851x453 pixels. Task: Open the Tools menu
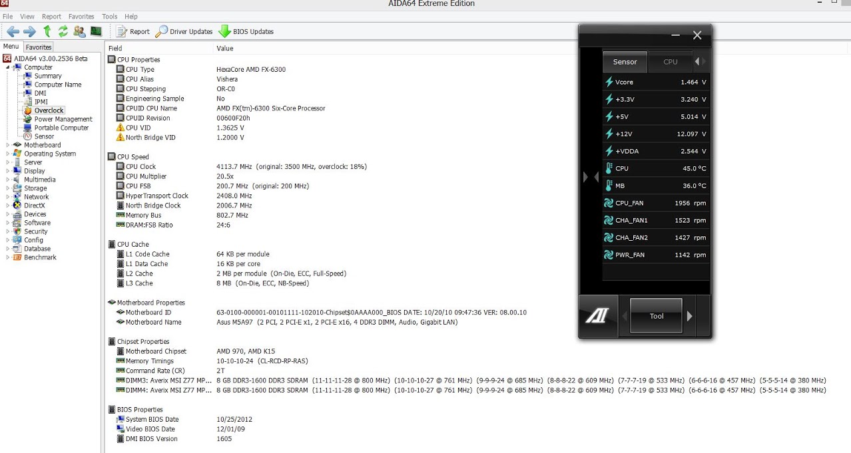click(x=110, y=16)
